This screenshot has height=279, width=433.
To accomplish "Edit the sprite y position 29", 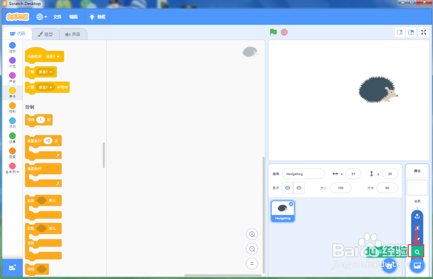I will [390, 174].
